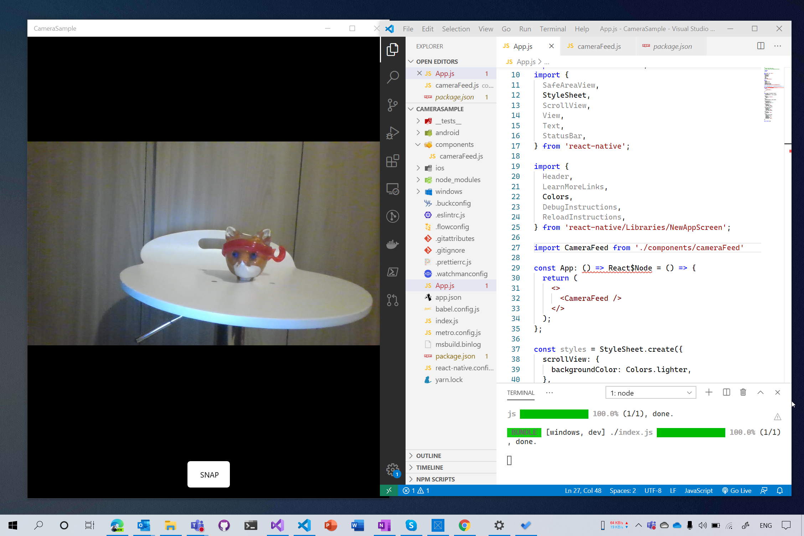Viewport: 804px width, 536px height.
Task: Select the TERMINAL panel tab
Action: [x=521, y=393]
